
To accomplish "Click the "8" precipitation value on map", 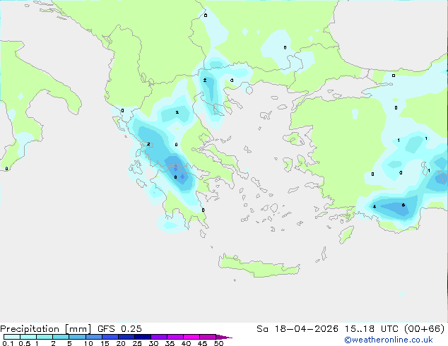I will click(x=175, y=177).
